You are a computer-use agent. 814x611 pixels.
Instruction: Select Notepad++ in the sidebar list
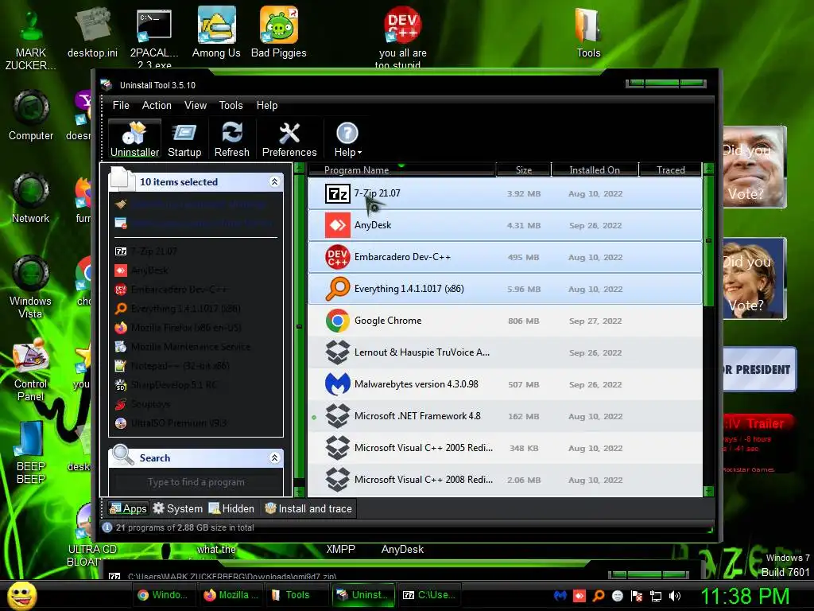(172, 366)
